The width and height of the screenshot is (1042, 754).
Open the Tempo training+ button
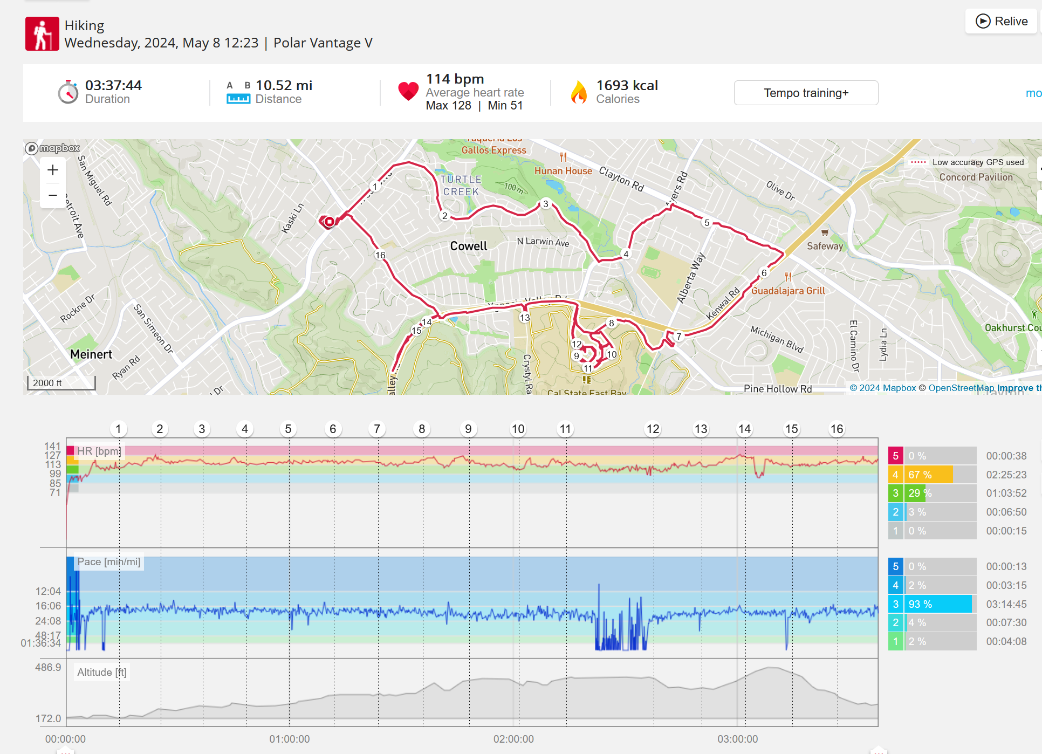805,93
